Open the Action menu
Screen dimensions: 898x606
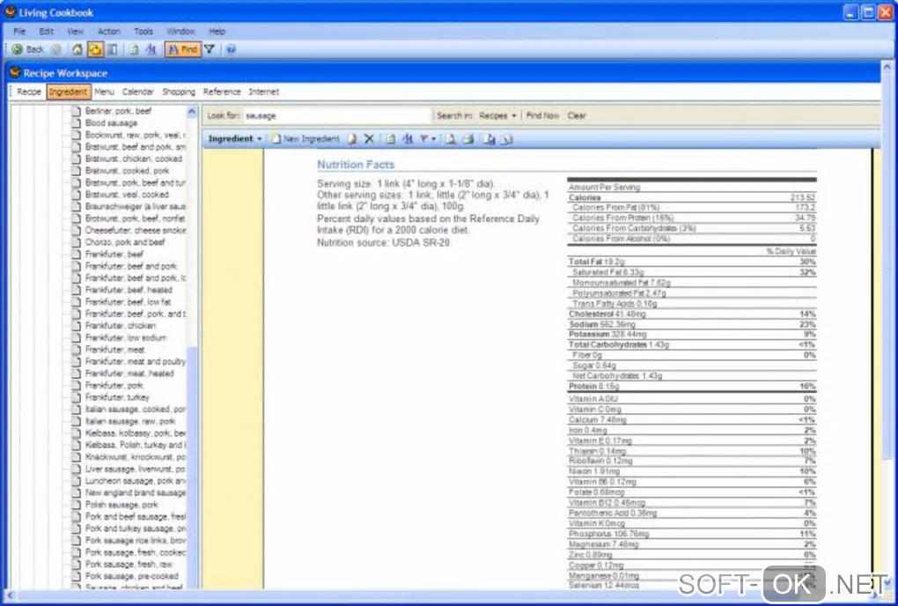109,32
